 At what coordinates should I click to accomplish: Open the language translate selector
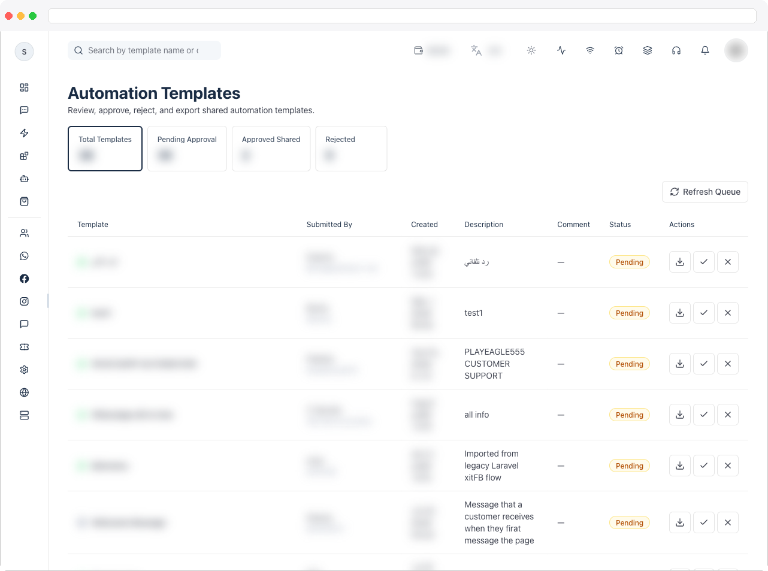[486, 50]
